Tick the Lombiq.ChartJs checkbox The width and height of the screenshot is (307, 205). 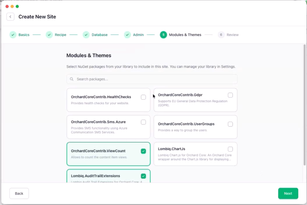pos(230,149)
